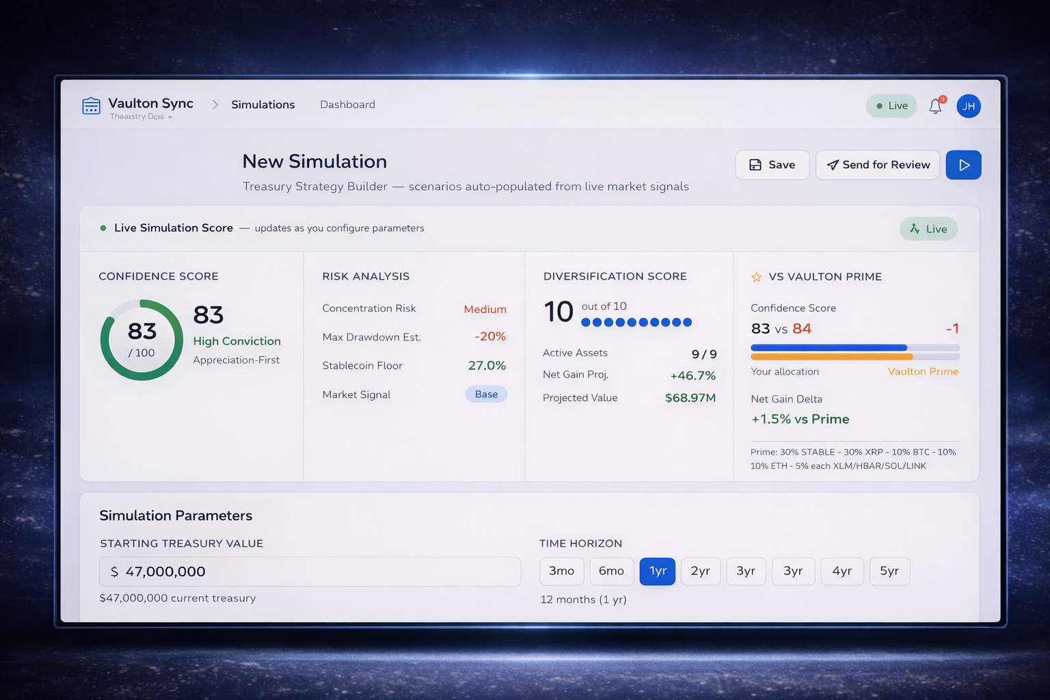Click the Medium concentration risk value
Viewport: 1050px width, 700px height.
pyautogui.click(x=485, y=309)
